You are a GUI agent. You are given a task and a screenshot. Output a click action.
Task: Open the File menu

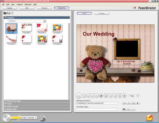click(3, 4)
